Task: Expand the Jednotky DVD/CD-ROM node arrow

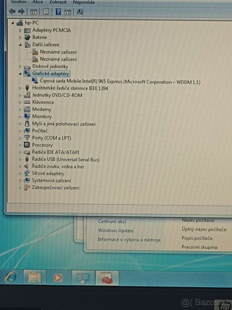Action: (20, 95)
